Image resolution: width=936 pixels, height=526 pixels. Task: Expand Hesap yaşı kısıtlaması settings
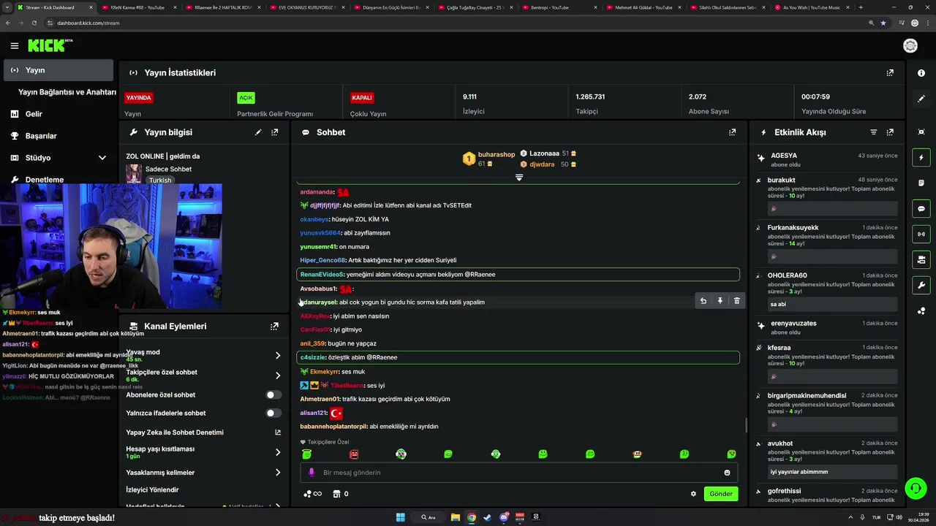[x=278, y=452]
